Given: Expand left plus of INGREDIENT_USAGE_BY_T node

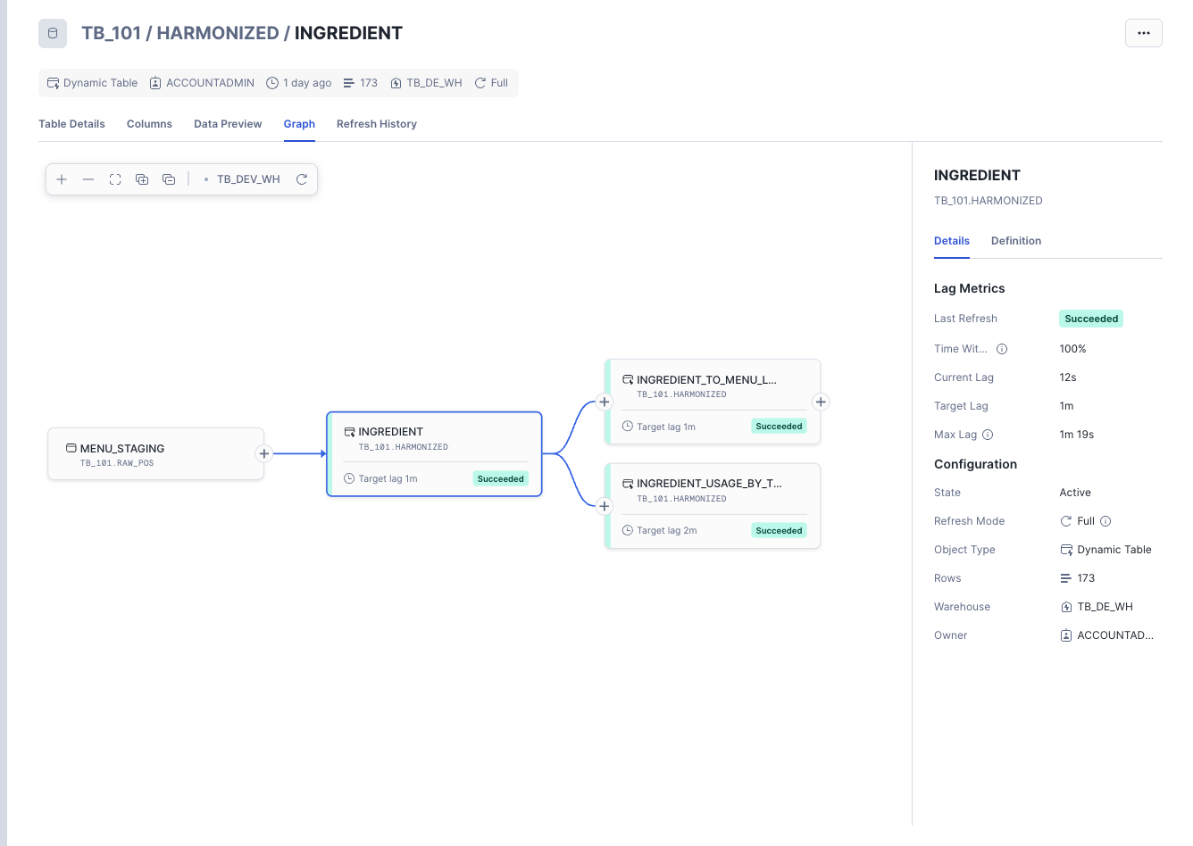Looking at the screenshot, I should (x=605, y=506).
